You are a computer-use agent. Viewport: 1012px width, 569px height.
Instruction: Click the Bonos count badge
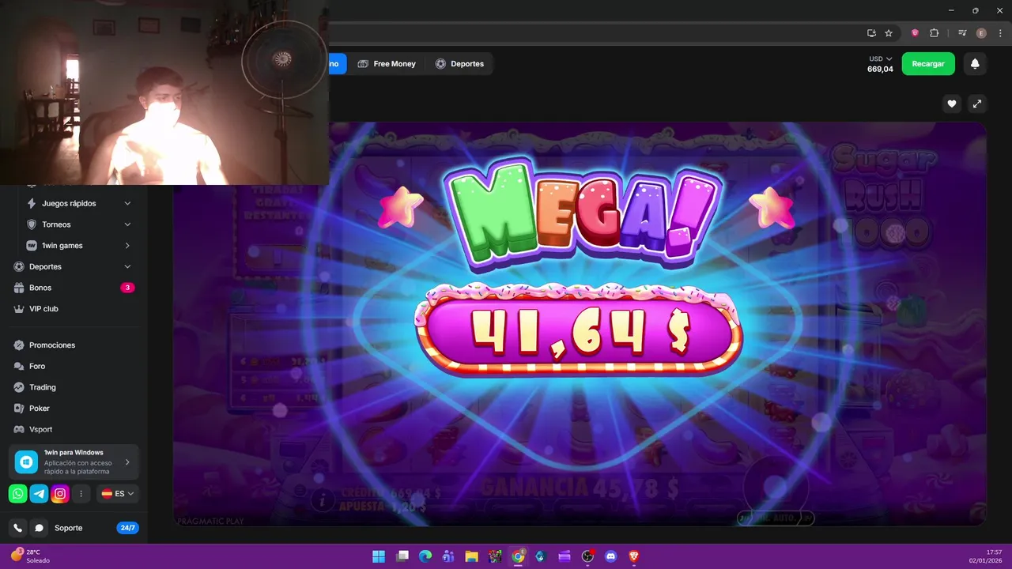127,288
